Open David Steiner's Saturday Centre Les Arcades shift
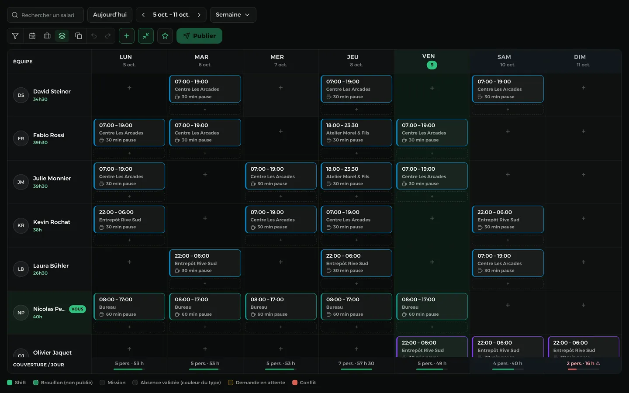629x393 pixels. pyautogui.click(x=508, y=89)
